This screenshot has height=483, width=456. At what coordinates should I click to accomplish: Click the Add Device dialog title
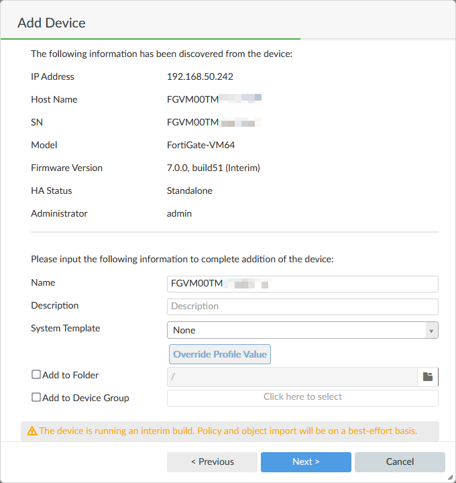52,23
